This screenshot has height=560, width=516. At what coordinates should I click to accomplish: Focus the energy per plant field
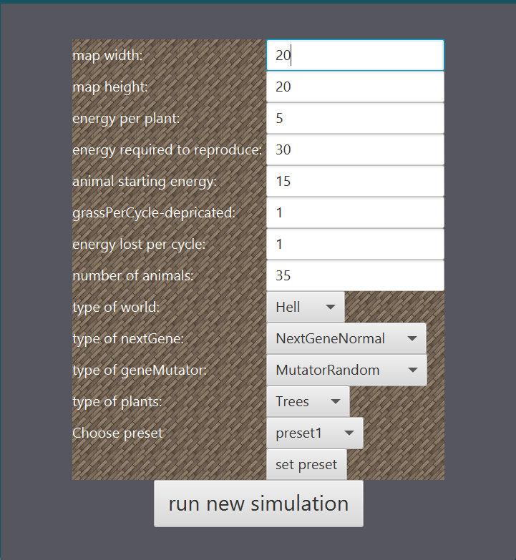coord(355,118)
